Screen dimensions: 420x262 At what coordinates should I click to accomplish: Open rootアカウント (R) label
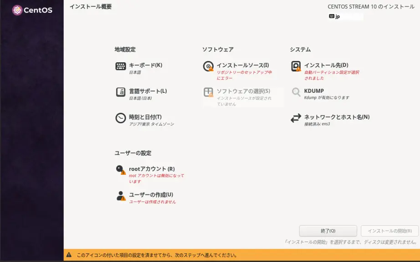152,169
